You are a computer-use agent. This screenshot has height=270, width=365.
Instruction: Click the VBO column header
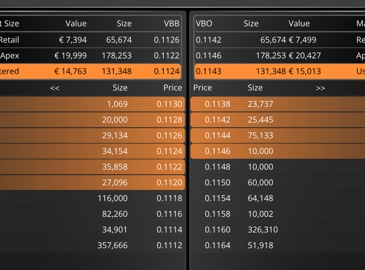[x=204, y=23]
